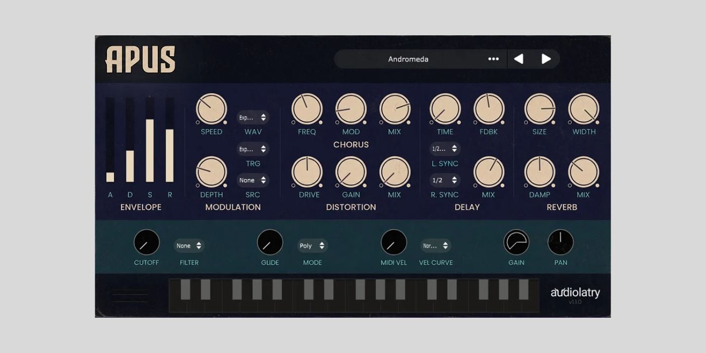Click the Reverb WIDTH knob

coord(583,109)
